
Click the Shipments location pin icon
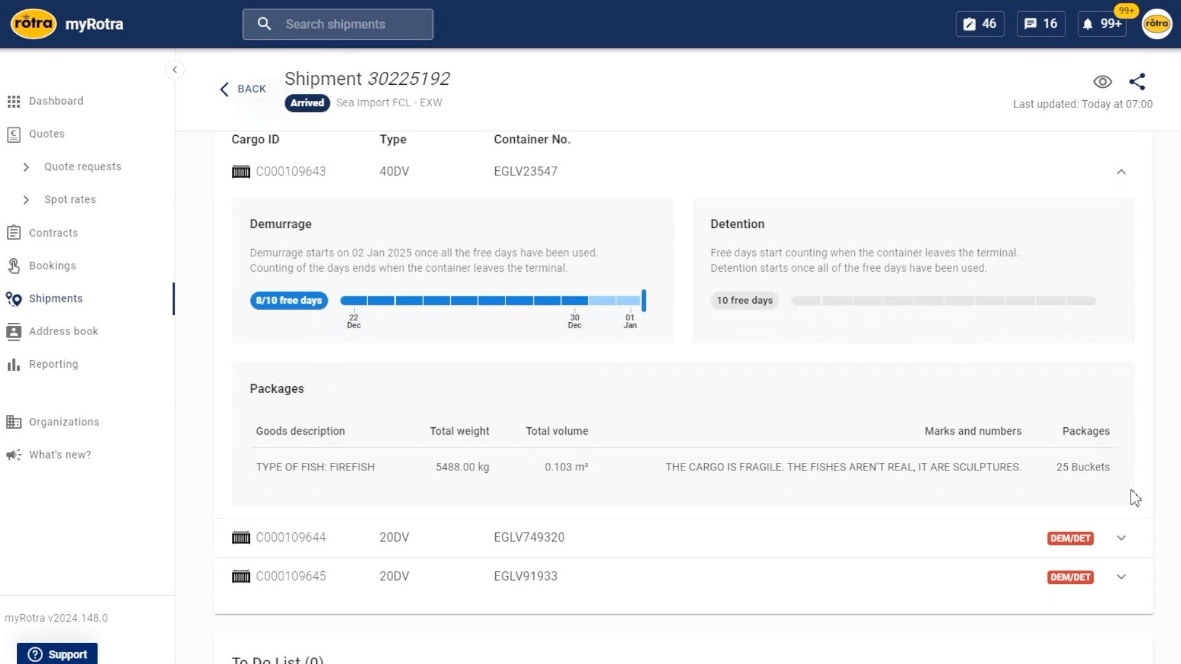click(x=14, y=299)
